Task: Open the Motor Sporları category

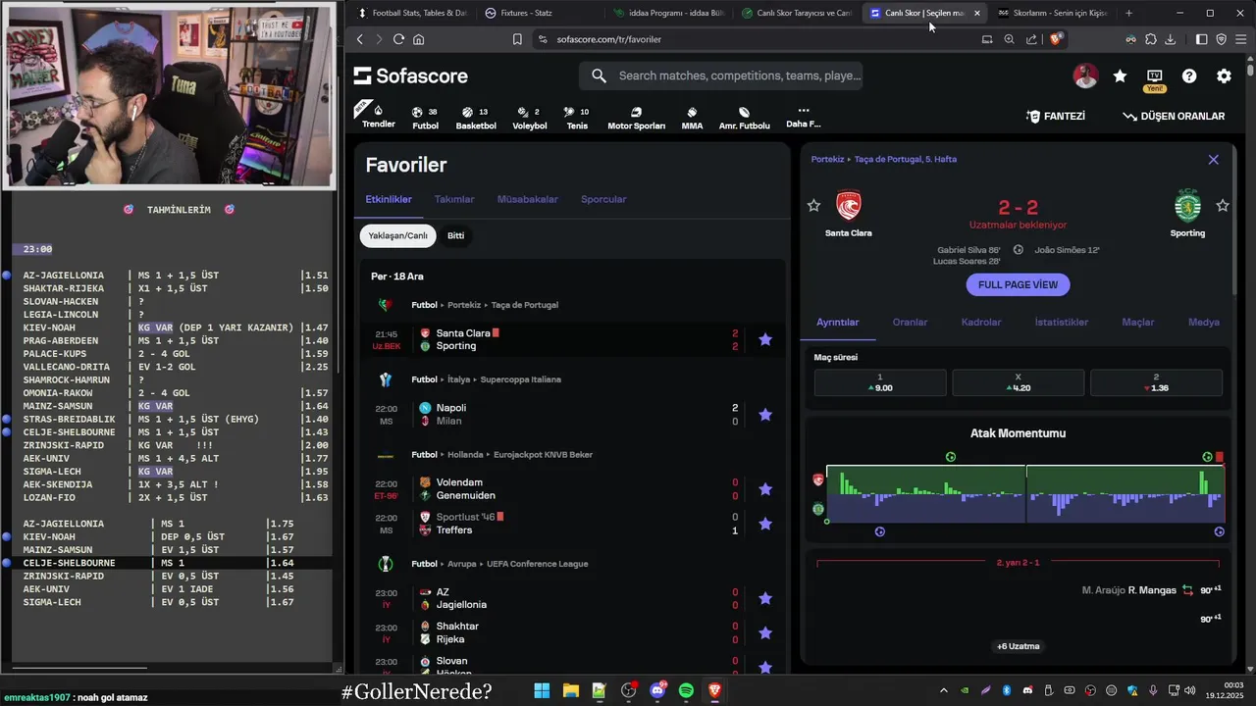Action: [x=636, y=118]
